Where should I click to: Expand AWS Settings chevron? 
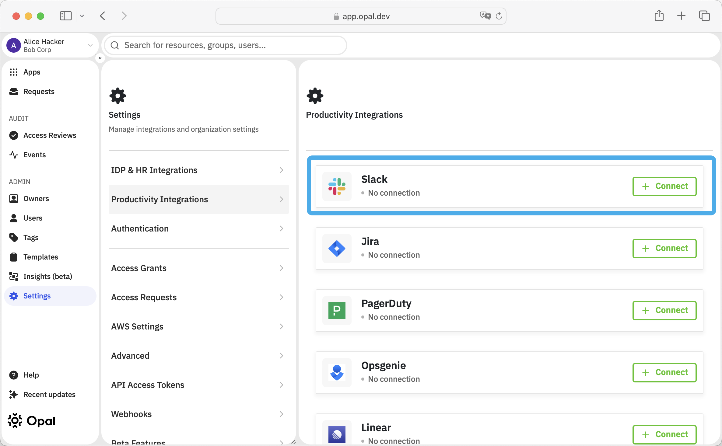pos(282,326)
